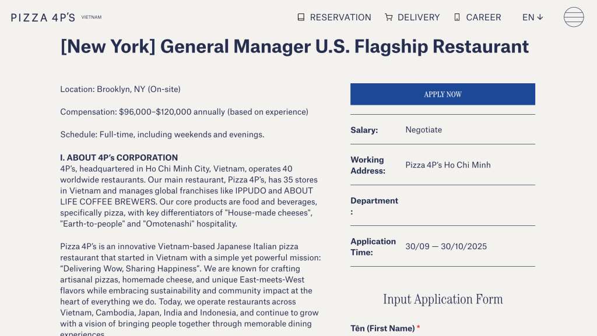Click the Brooklyn, NY location line
The image size is (597, 336).
pyautogui.click(x=121, y=90)
